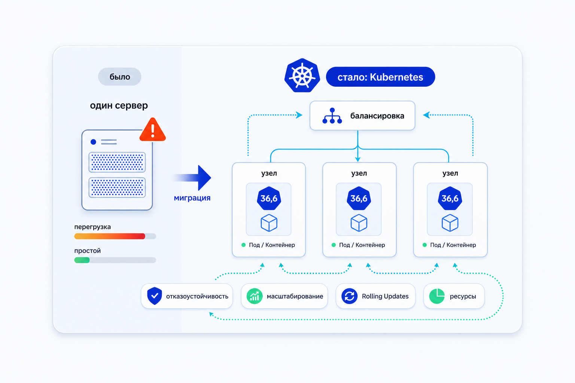
Task: Click the Kubernetes helm wheel logo
Action: tap(302, 76)
